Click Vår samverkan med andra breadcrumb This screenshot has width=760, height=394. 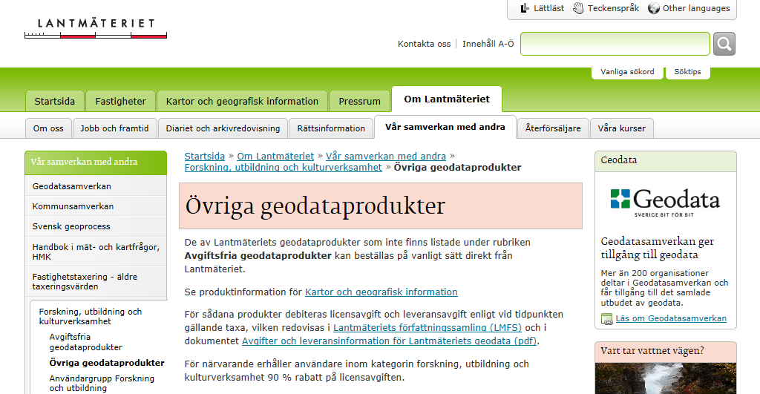coord(386,156)
